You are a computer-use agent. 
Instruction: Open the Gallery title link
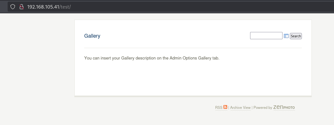[x=92, y=36]
